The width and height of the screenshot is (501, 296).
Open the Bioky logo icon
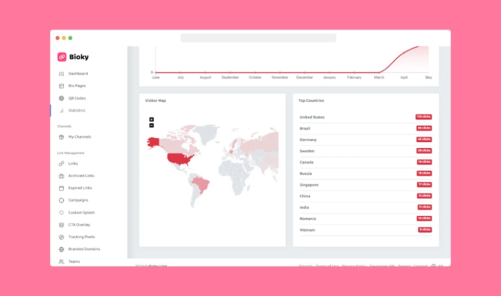coord(62,57)
